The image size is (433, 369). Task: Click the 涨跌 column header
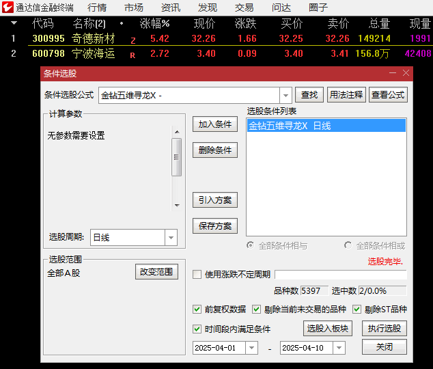[245, 23]
